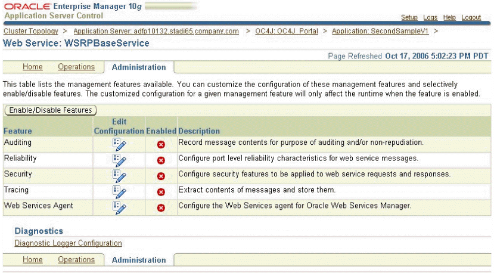Open the bottom Home tab

pos(32,259)
